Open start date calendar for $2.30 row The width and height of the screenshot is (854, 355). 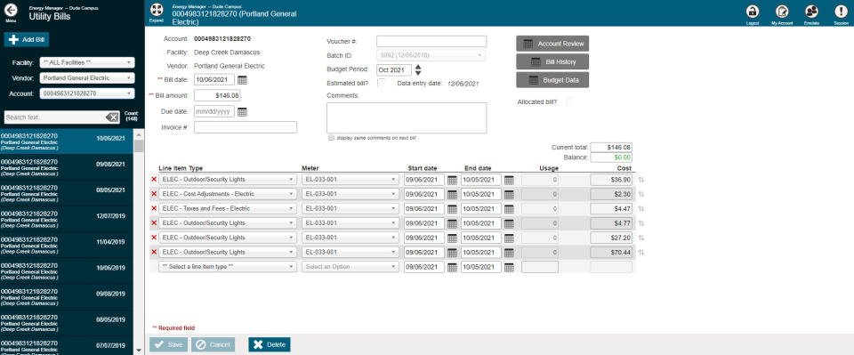click(452, 194)
